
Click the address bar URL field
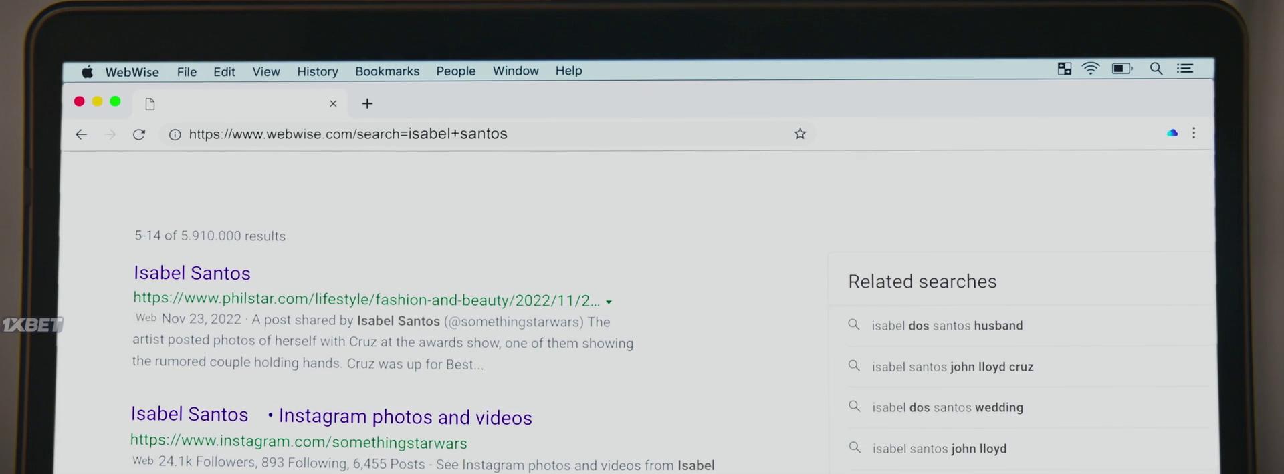pos(487,134)
